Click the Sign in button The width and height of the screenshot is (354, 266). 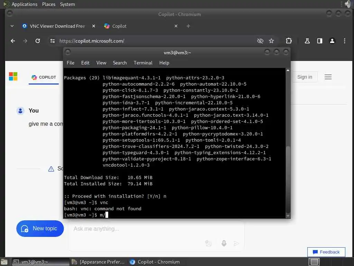pos(305,77)
